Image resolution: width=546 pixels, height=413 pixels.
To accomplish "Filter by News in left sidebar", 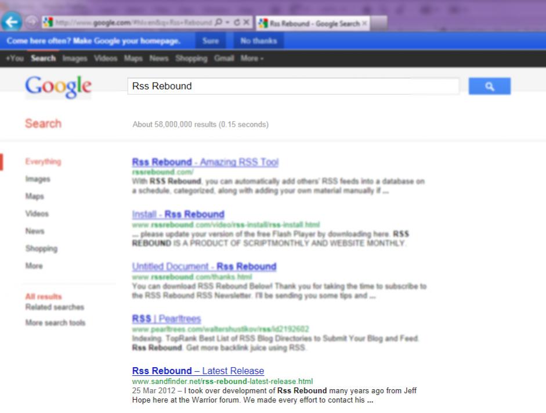I will click(35, 231).
